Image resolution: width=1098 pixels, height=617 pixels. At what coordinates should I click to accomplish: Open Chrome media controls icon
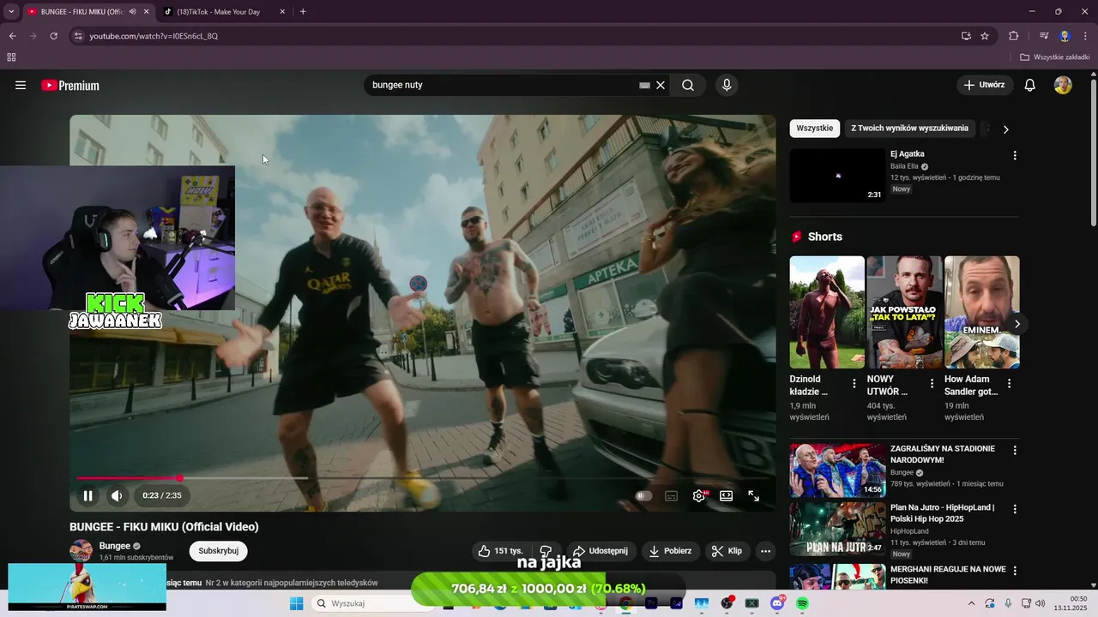[x=1044, y=36]
